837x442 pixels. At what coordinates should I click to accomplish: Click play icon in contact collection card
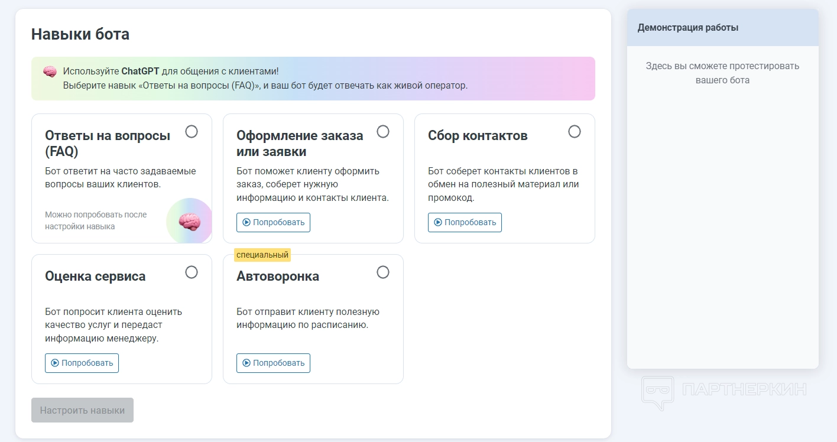pos(438,223)
